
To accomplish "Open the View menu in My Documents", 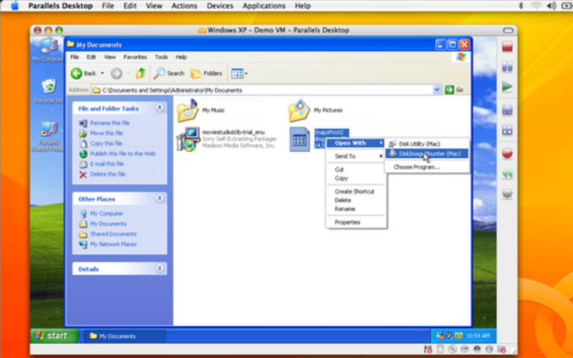I will click(110, 57).
